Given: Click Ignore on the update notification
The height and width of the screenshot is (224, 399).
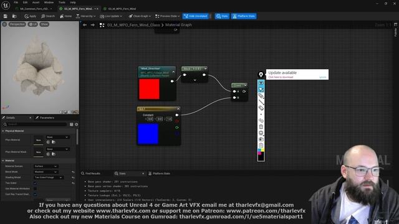Looking at the screenshot, I should [x=323, y=77].
